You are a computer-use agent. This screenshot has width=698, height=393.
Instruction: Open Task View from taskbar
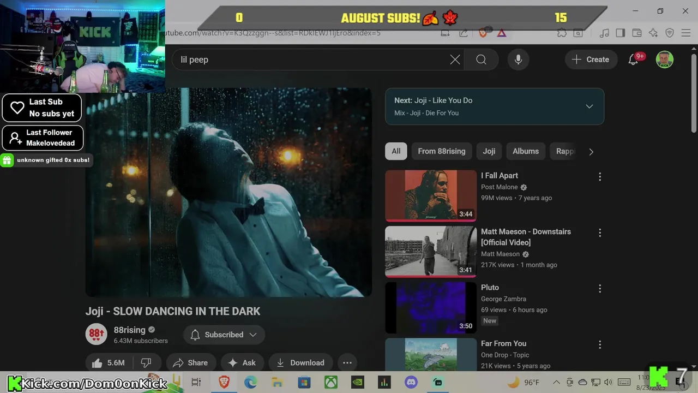[196, 382]
